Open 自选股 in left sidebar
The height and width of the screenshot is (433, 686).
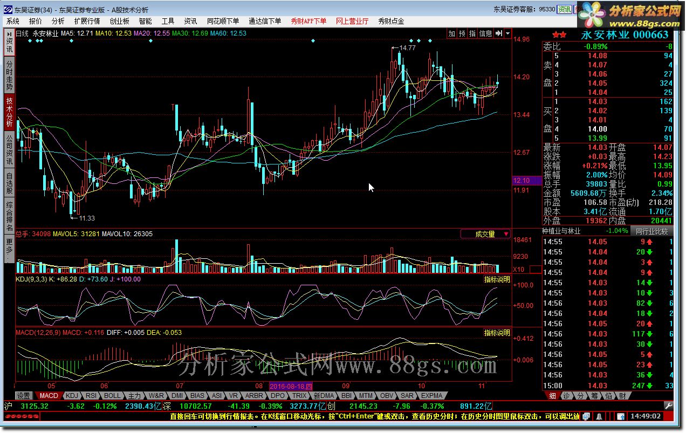(x=9, y=183)
